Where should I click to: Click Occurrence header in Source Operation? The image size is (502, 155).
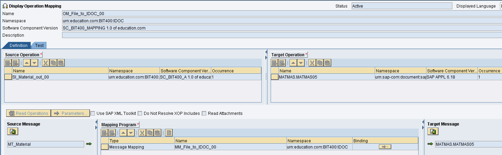pos(236,71)
